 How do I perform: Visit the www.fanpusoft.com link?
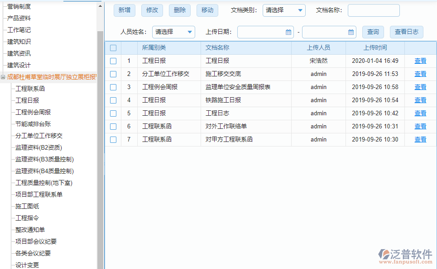pyautogui.click(x=406, y=261)
